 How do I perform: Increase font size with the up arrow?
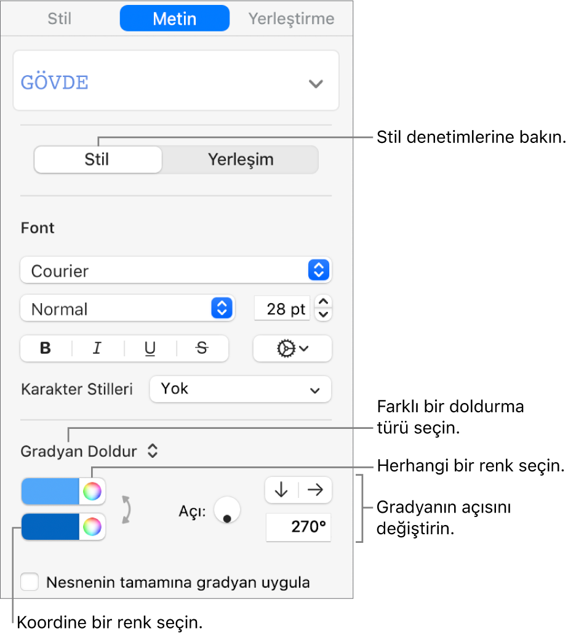(323, 302)
